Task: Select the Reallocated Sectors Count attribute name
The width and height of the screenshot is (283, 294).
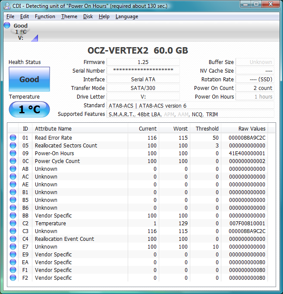Action: [66, 146]
